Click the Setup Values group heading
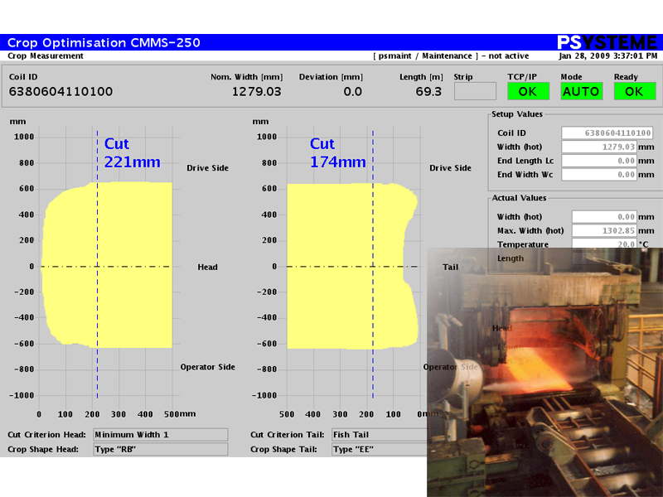Viewport: 663px width, 497px height. coord(517,114)
